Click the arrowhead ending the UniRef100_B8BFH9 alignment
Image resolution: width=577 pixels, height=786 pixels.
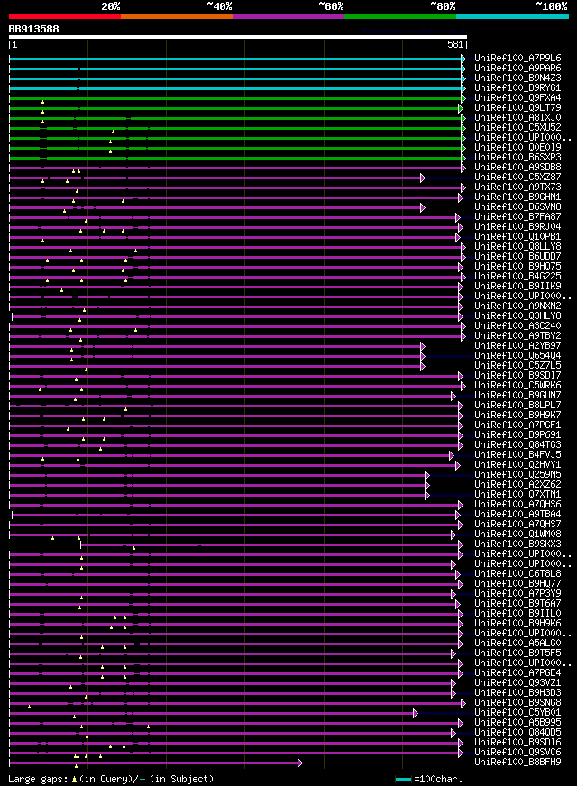click(x=300, y=763)
